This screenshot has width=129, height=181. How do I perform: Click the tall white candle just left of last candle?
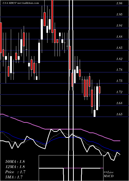[97, 98]
